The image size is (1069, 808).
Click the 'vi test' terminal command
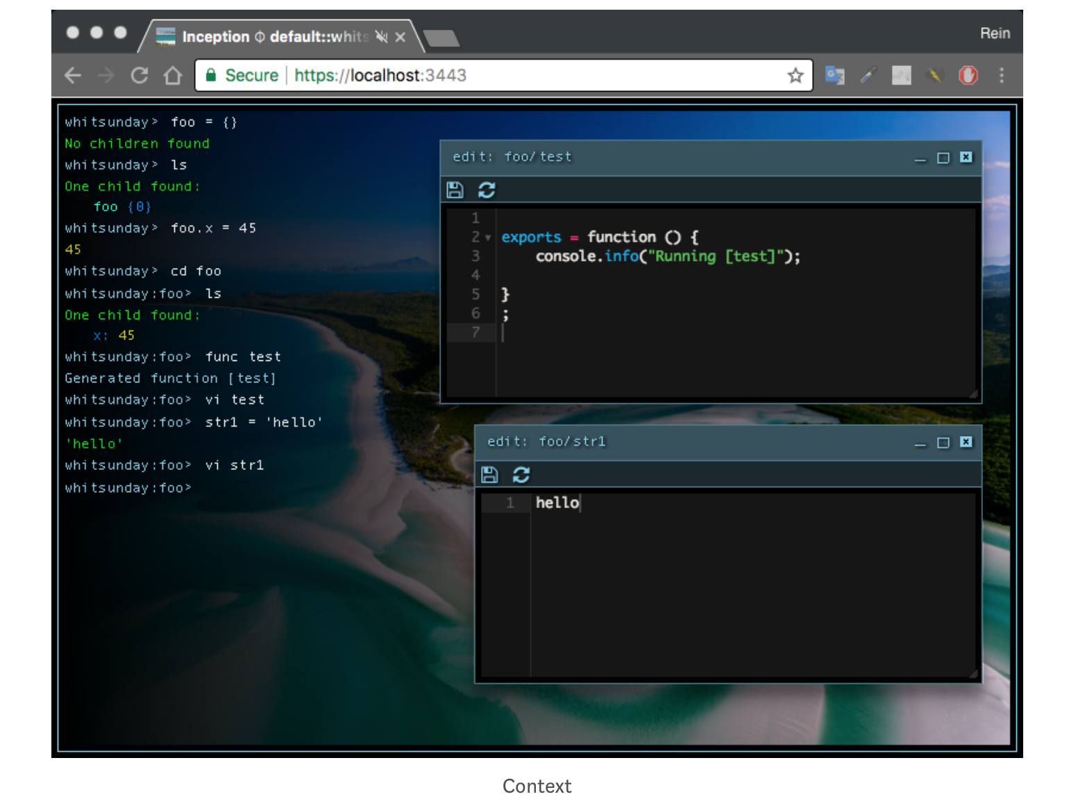click(x=235, y=400)
